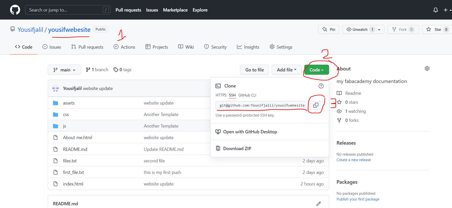Select the GitHub CLI clone option
The image size is (452, 208).
247,95
